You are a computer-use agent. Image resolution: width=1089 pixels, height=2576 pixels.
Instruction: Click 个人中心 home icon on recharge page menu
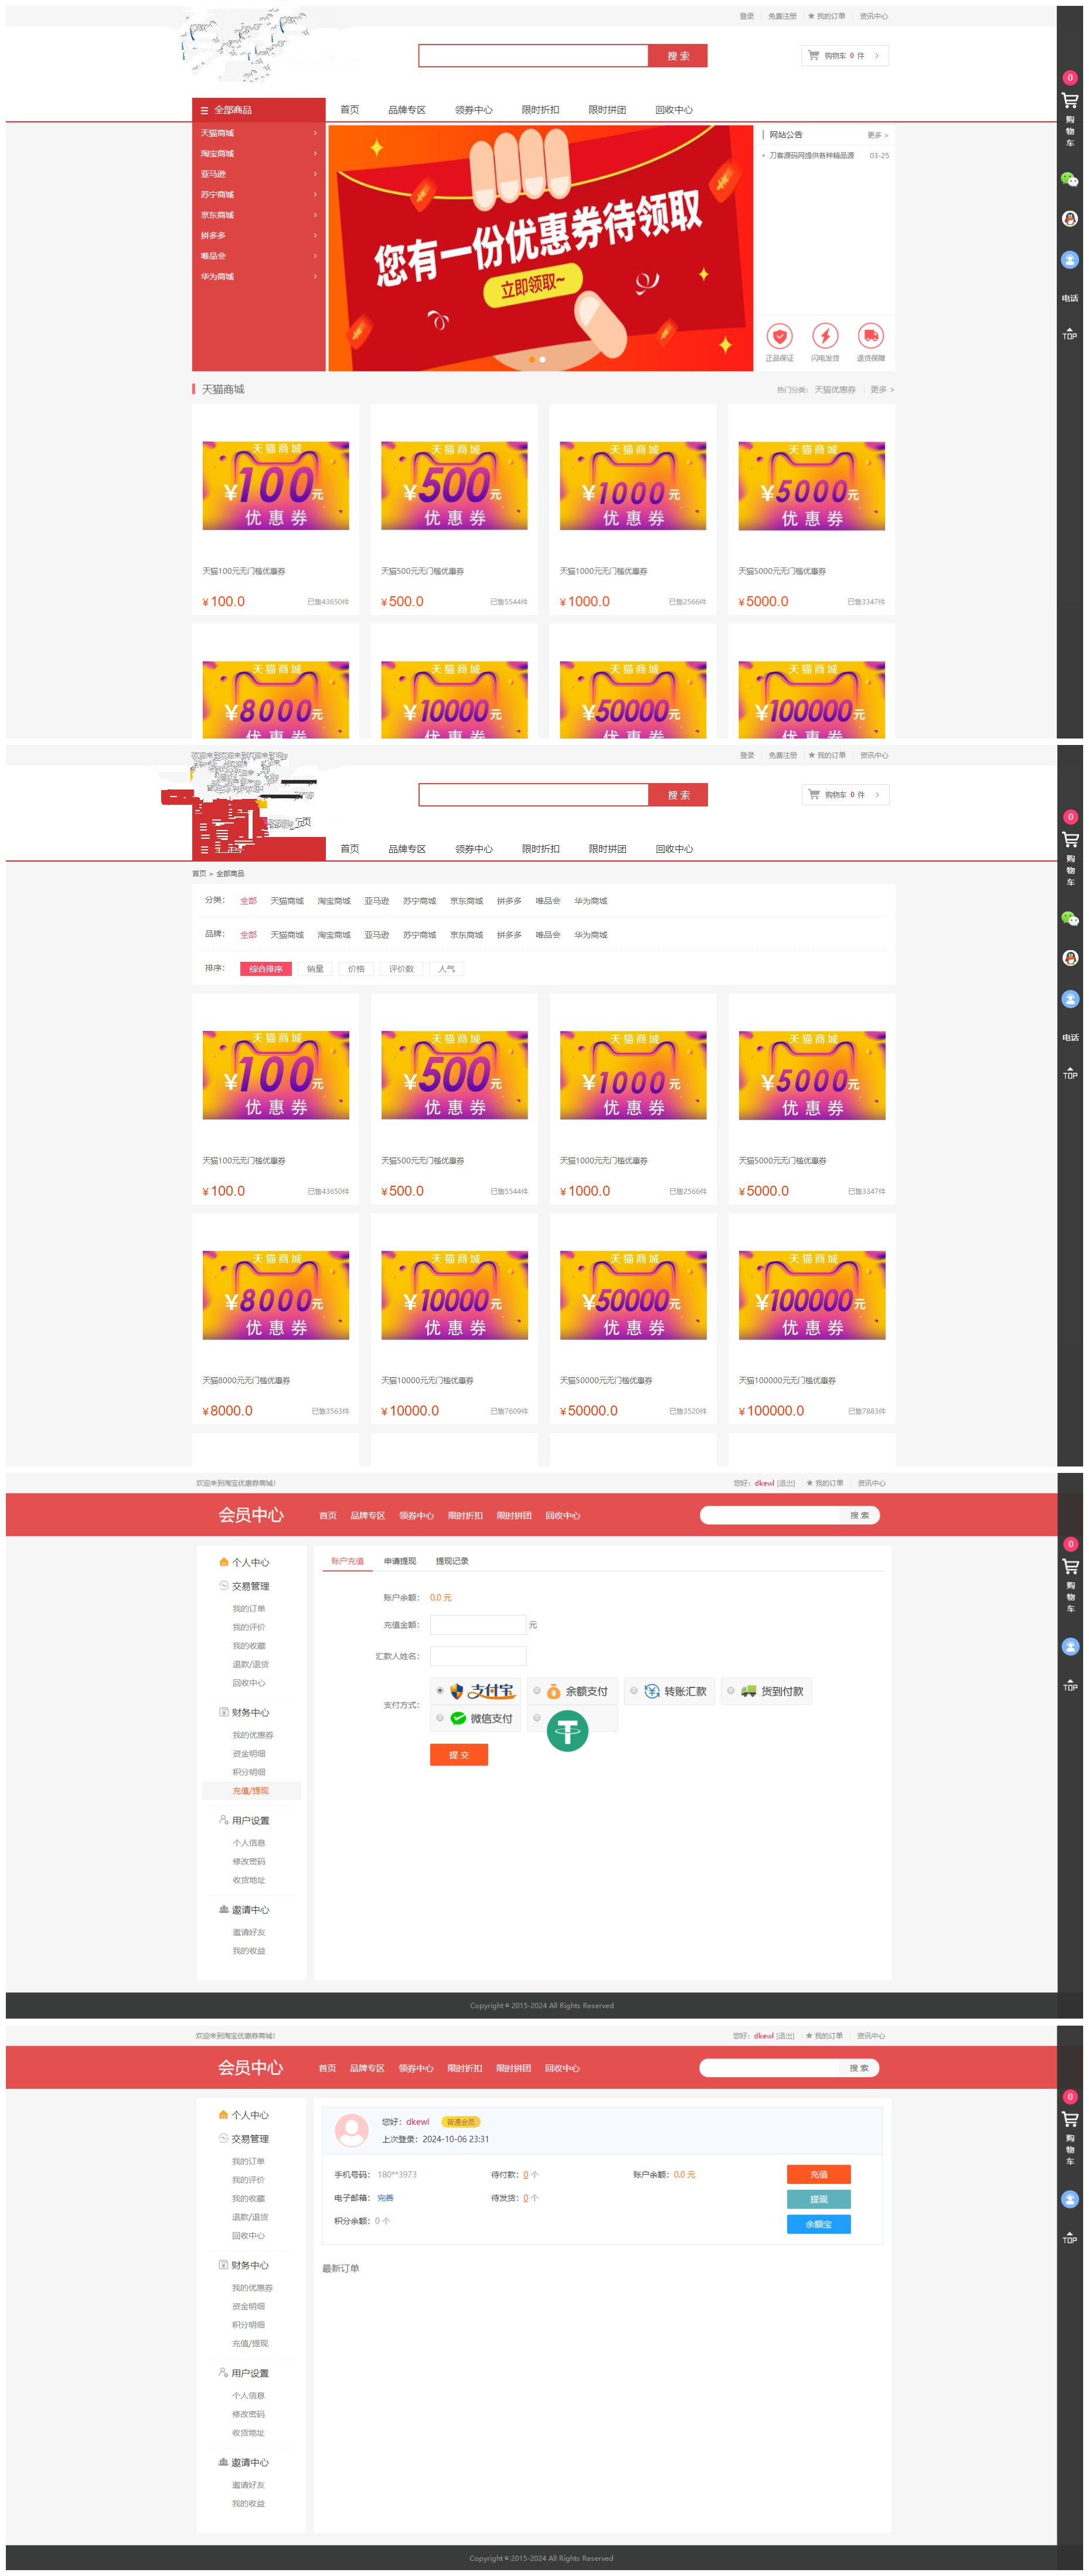(x=224, y=1561)
